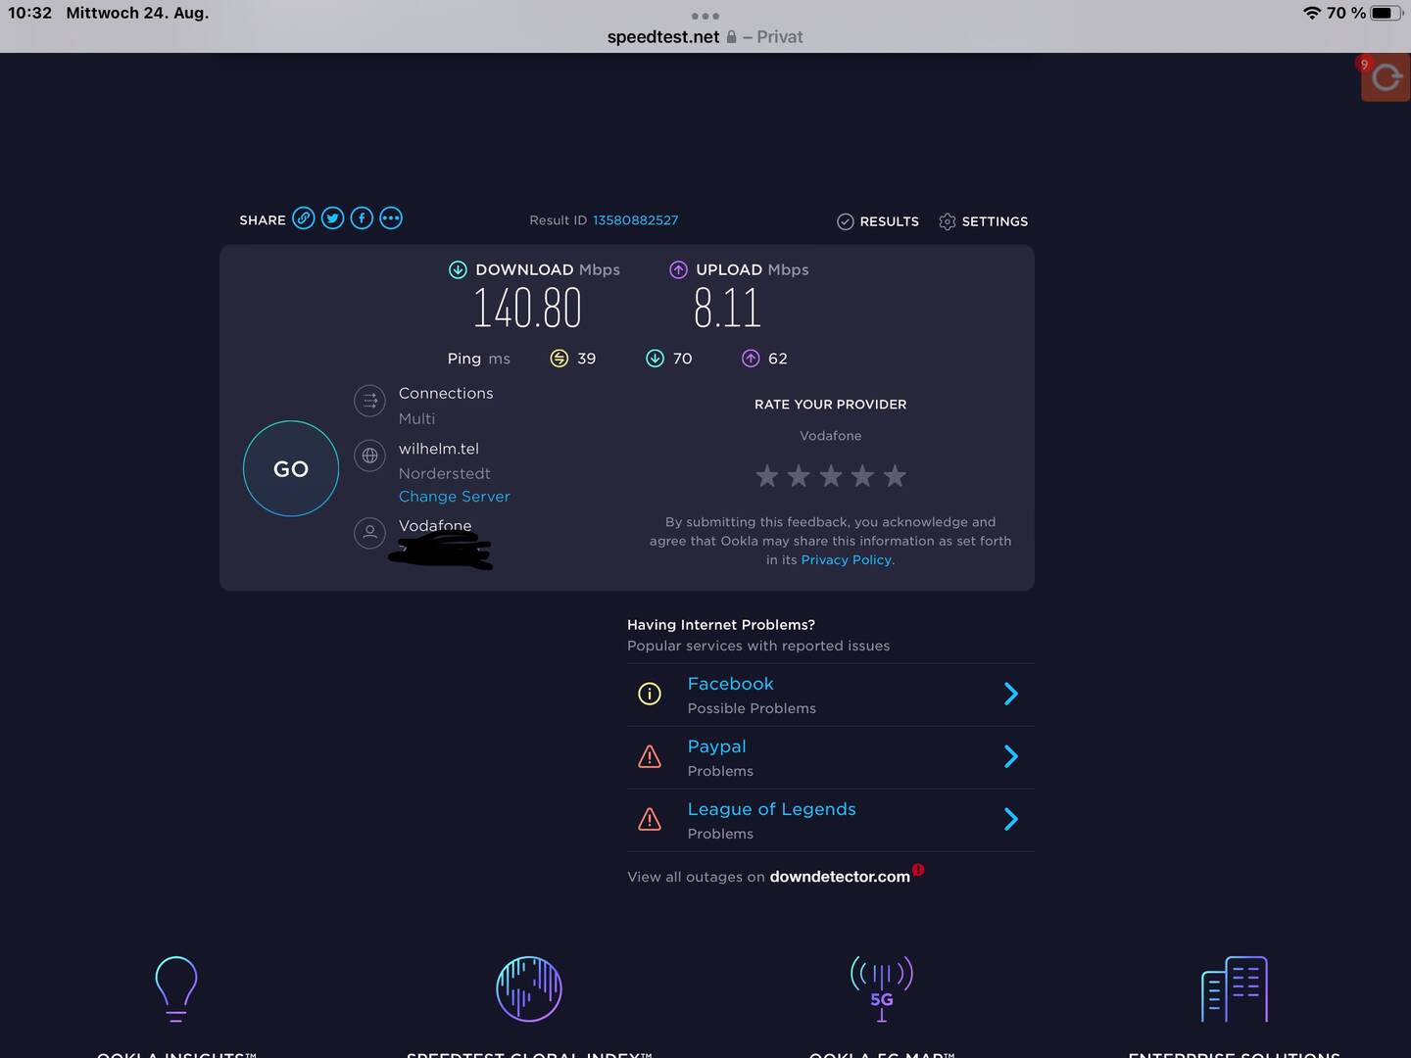This screenshot has width=1411, height=1058.
Task: Expand League of Legends row chevron
Action: click(x=1011, y=819)
